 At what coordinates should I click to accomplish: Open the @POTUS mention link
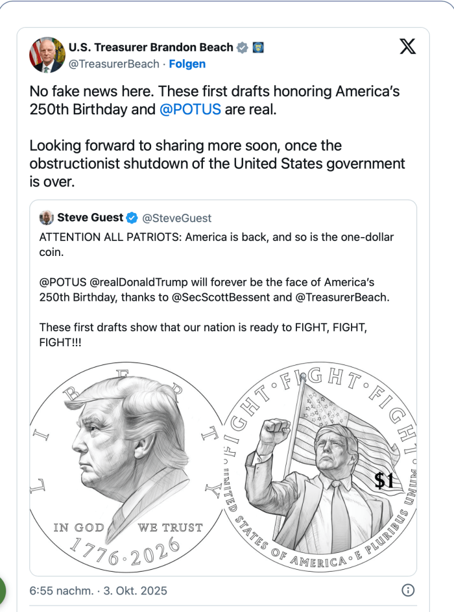[190, 109]
